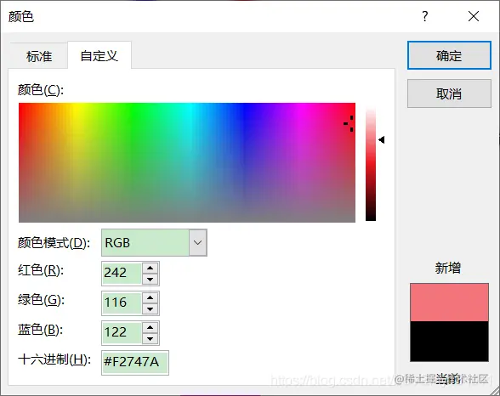
Task: Click the 十六进制 field showing #F2747A
Action: tap(135, 363)
